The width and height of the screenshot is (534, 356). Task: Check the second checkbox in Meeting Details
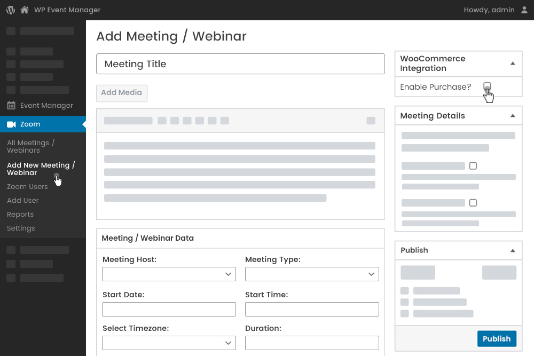pos(473,203)
